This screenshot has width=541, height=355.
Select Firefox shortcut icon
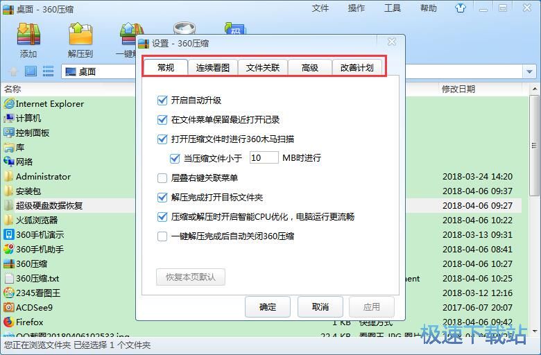9,322
